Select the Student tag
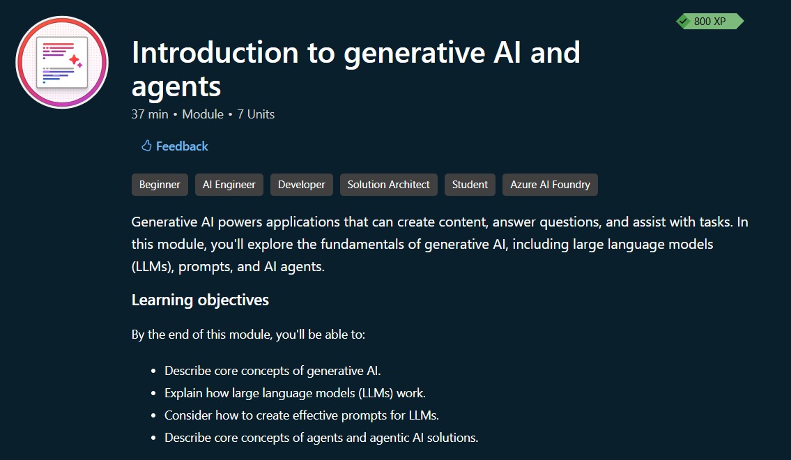The height and width of the screenshot is (460, 791). tap(470, 185)
